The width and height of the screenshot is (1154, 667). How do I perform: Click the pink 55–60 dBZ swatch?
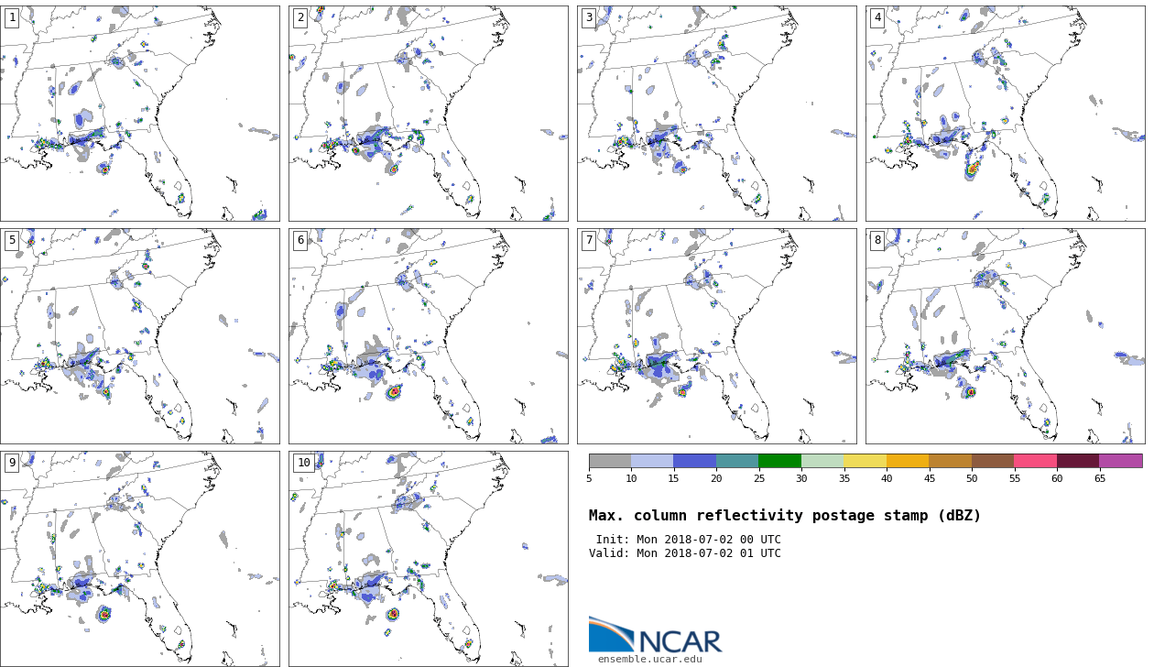(1035, 461)
